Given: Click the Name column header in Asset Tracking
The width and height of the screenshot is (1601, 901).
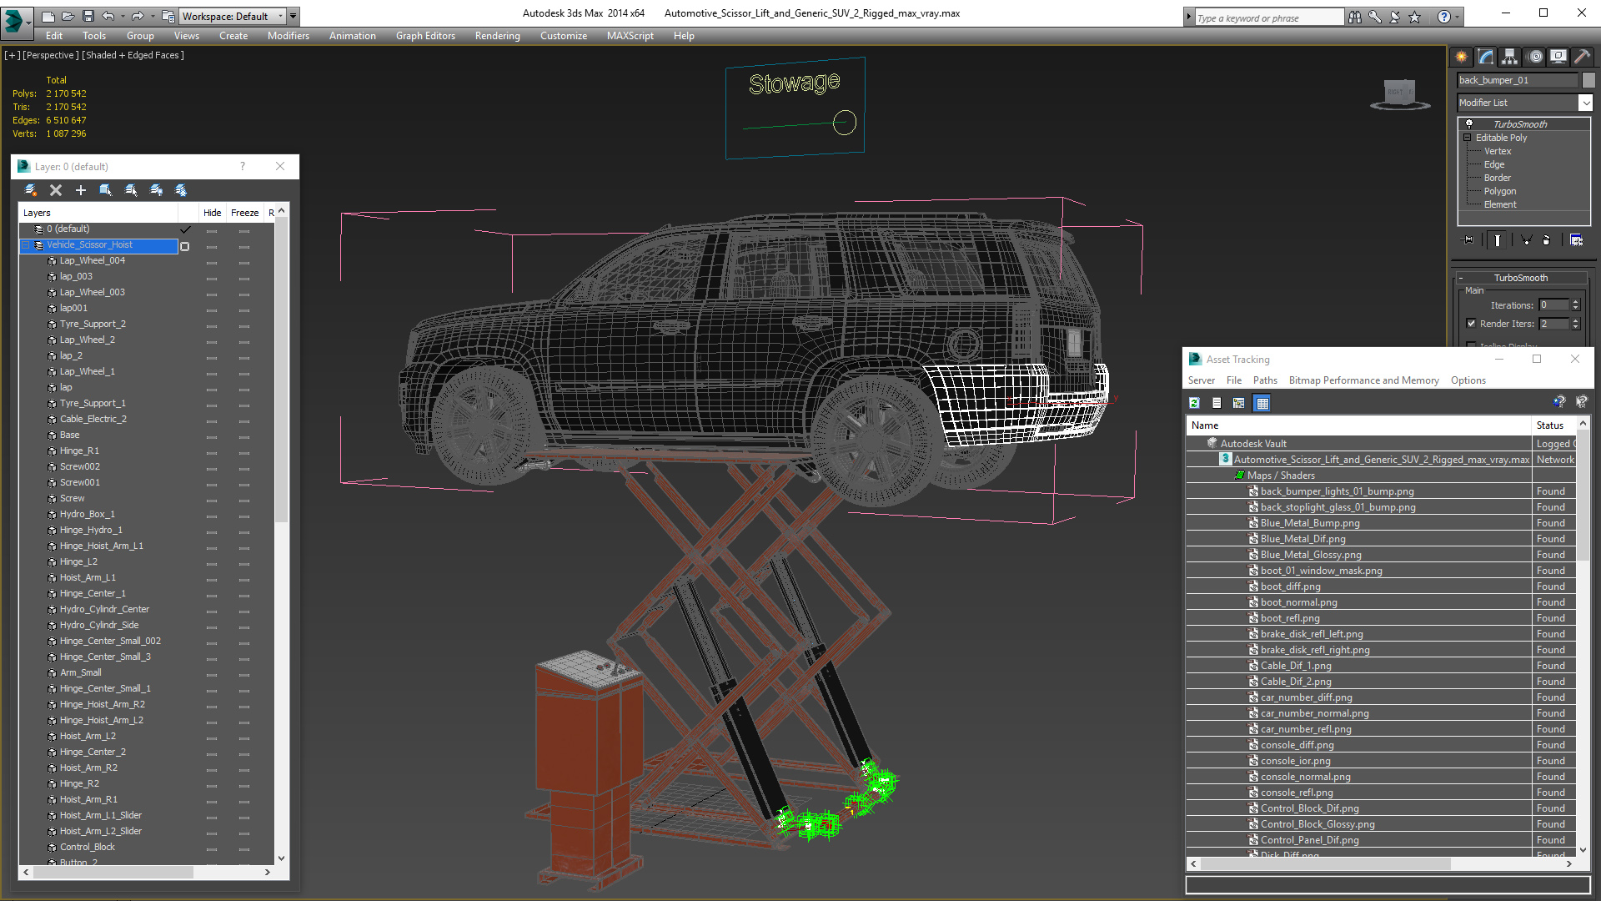Looking at the screenshot, I should [x=1358, y=425].
